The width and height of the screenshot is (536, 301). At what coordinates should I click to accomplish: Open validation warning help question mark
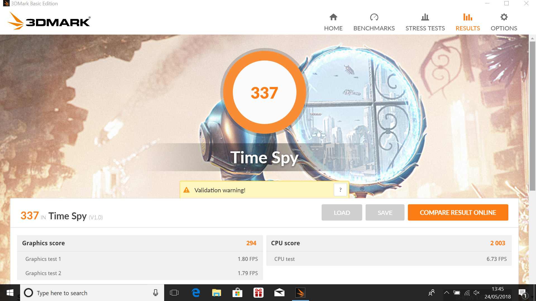(x=340, y=190)
